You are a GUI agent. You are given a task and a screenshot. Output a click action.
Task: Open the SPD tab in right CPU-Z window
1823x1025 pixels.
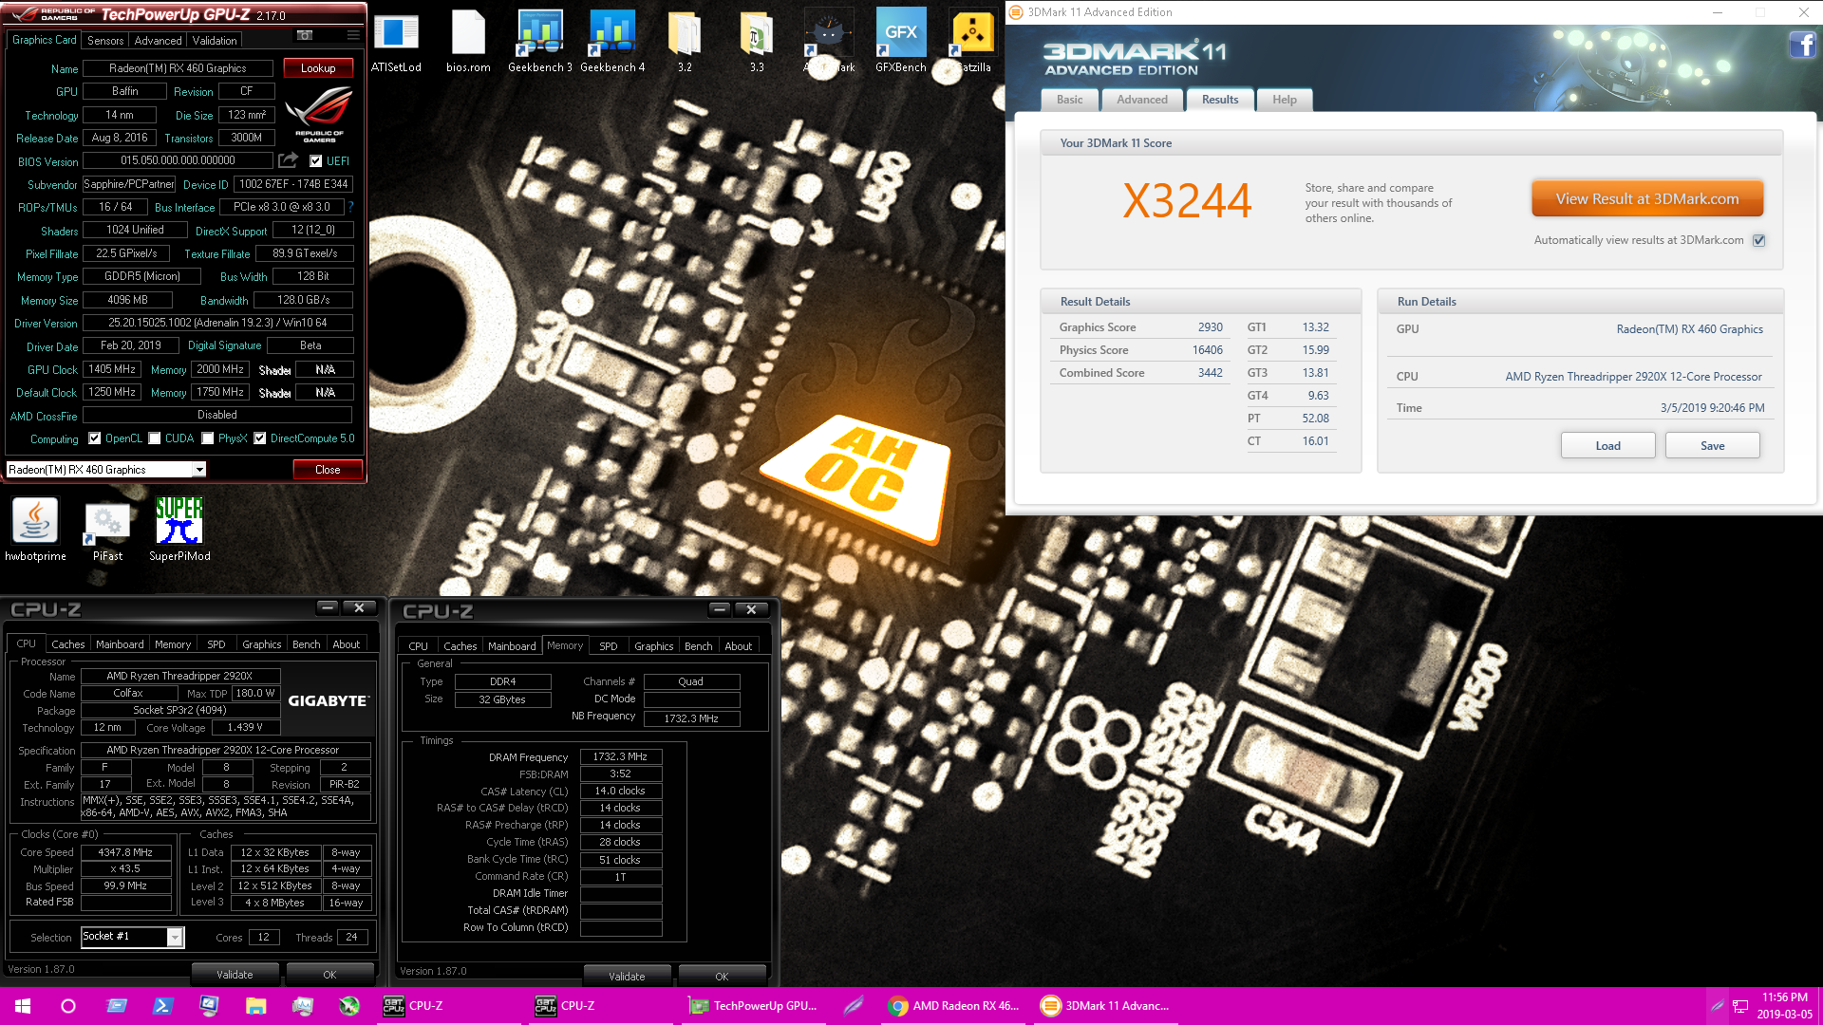609,646
